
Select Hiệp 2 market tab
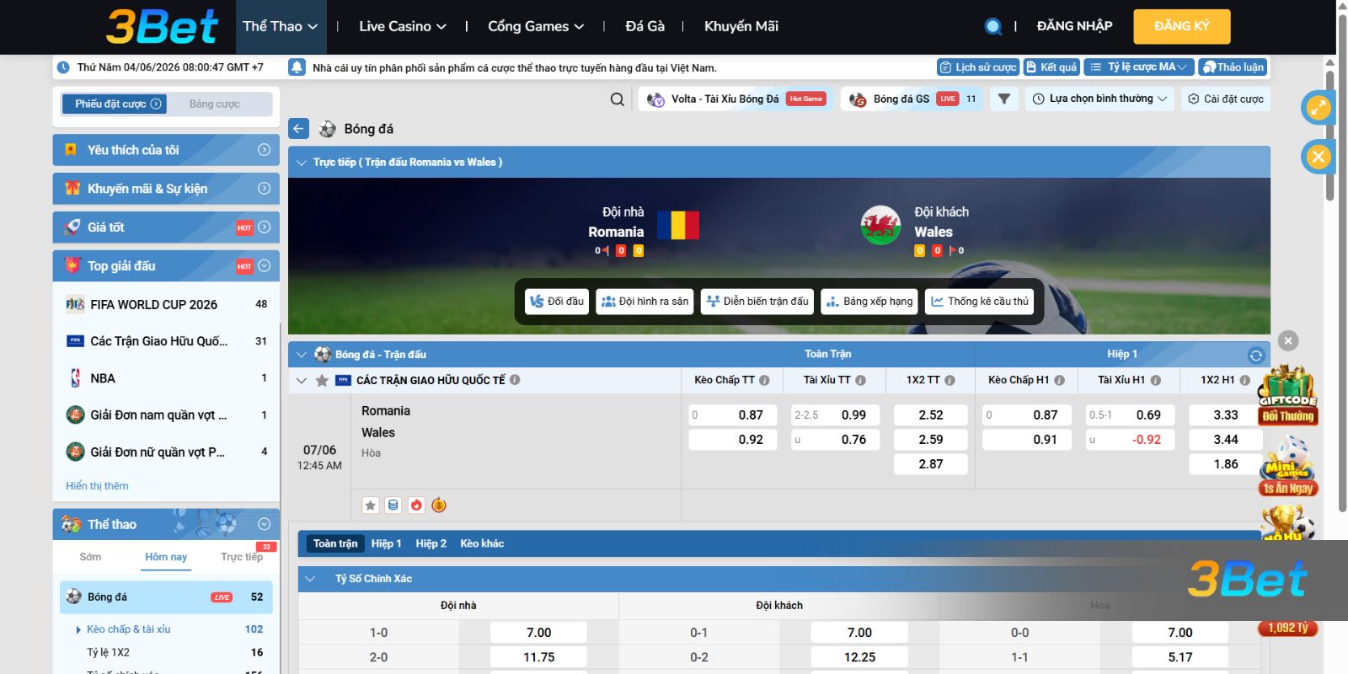tap(431, 544)
